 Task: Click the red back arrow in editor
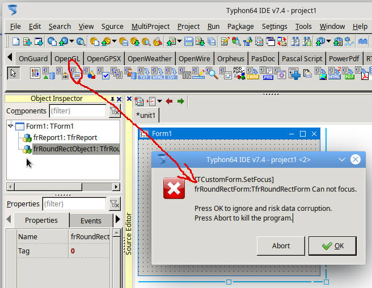click(x=169, y=101)
